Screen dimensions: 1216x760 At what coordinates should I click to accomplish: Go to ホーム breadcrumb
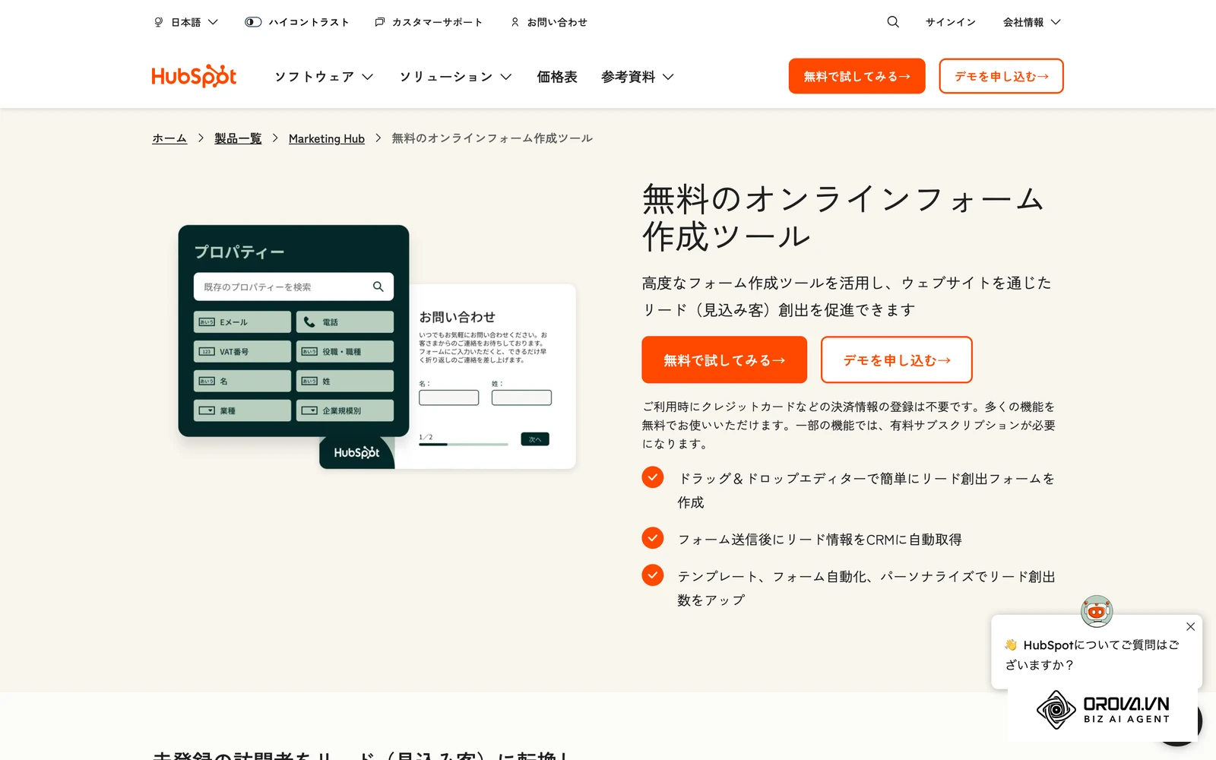pos(169,138)
